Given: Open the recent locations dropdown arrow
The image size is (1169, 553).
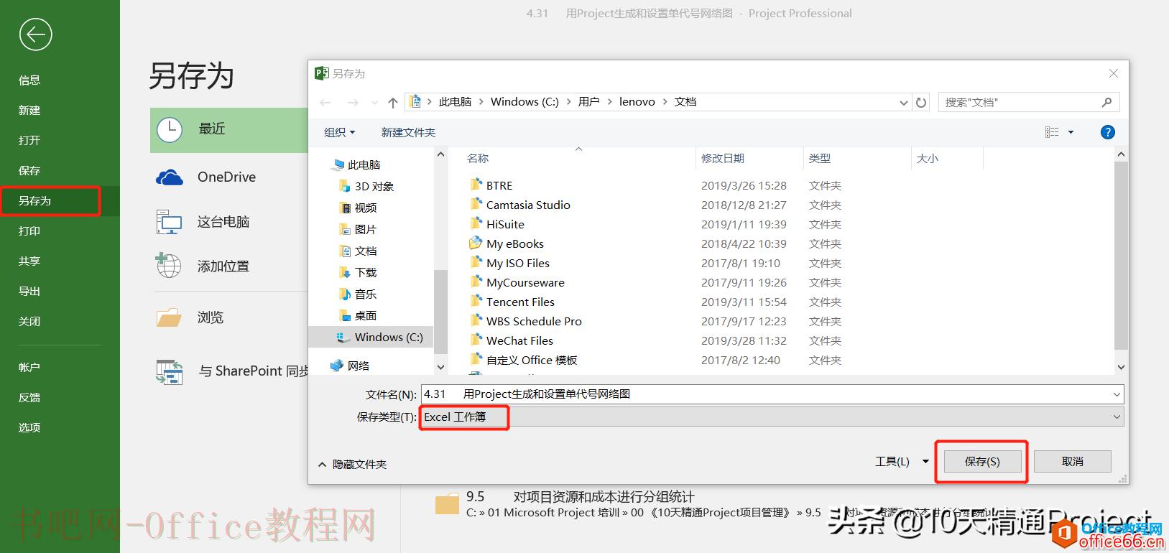Looking at the screenshot, I should (374, 103).
